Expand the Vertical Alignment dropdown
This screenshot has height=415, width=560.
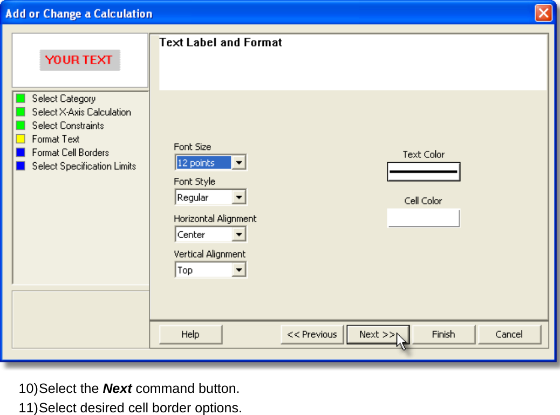[x=238, y=270]
